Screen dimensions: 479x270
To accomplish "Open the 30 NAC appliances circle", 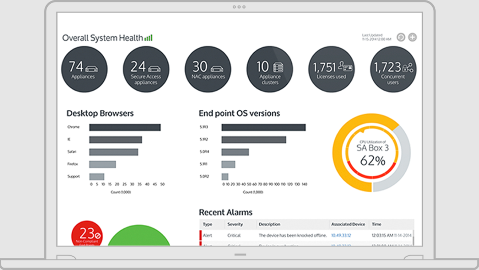I will (x=208, y=69).
